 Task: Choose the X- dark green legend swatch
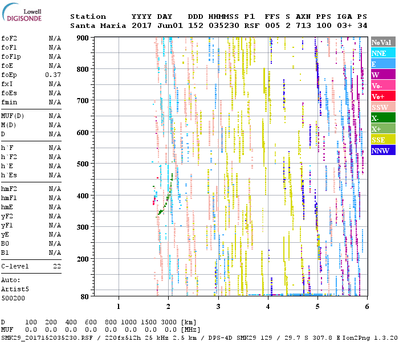383,118
